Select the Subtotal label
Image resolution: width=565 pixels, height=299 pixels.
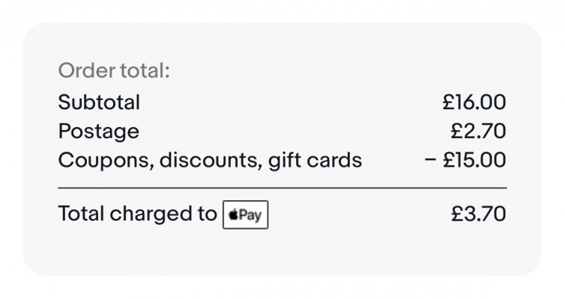(x=99, y=102)
